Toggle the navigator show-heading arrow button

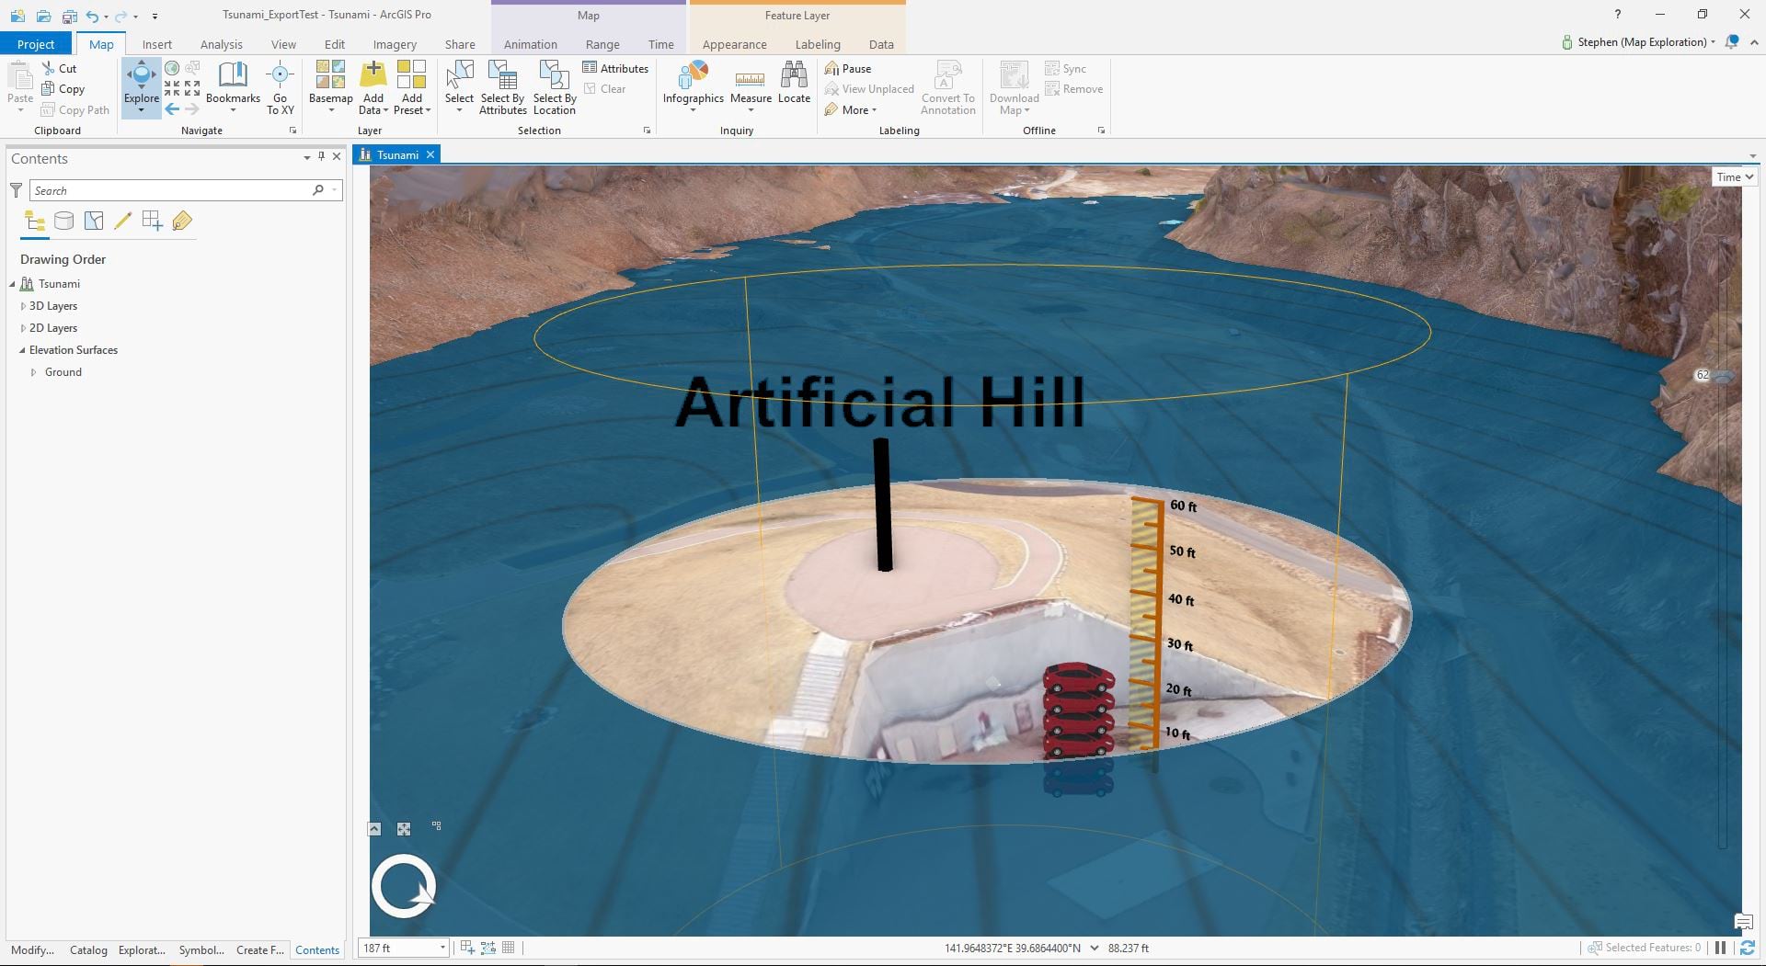pyautogui.click(x=374, y=829)
